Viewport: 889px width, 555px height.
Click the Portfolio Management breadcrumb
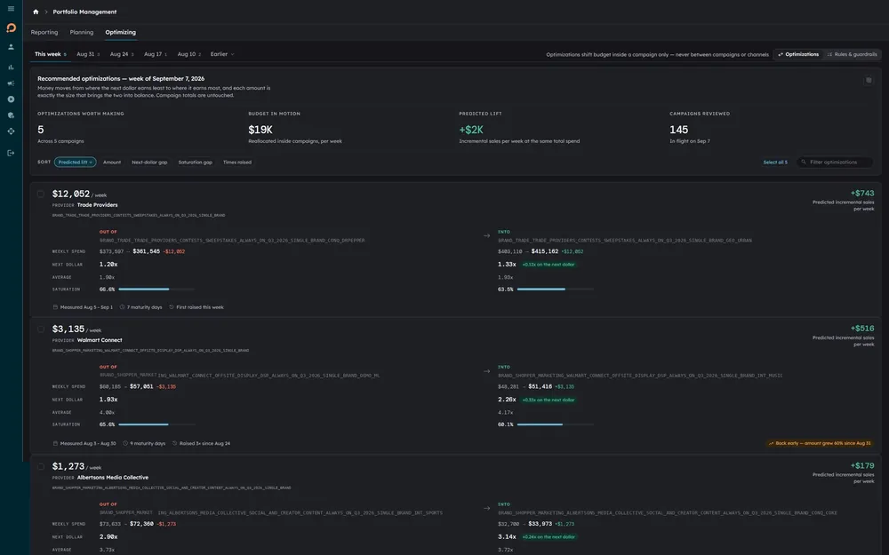pyautogui.click(x=84, y=12)
